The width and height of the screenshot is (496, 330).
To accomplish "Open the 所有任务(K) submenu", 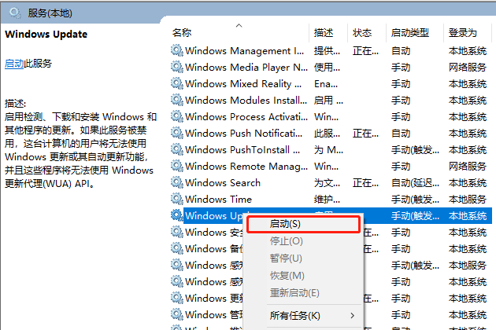I will pyautogui.click(x=294, y=316).
